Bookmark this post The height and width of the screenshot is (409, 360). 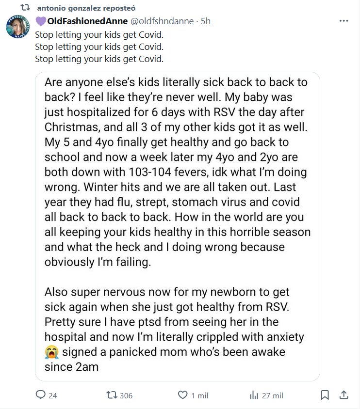coord(326,395)
